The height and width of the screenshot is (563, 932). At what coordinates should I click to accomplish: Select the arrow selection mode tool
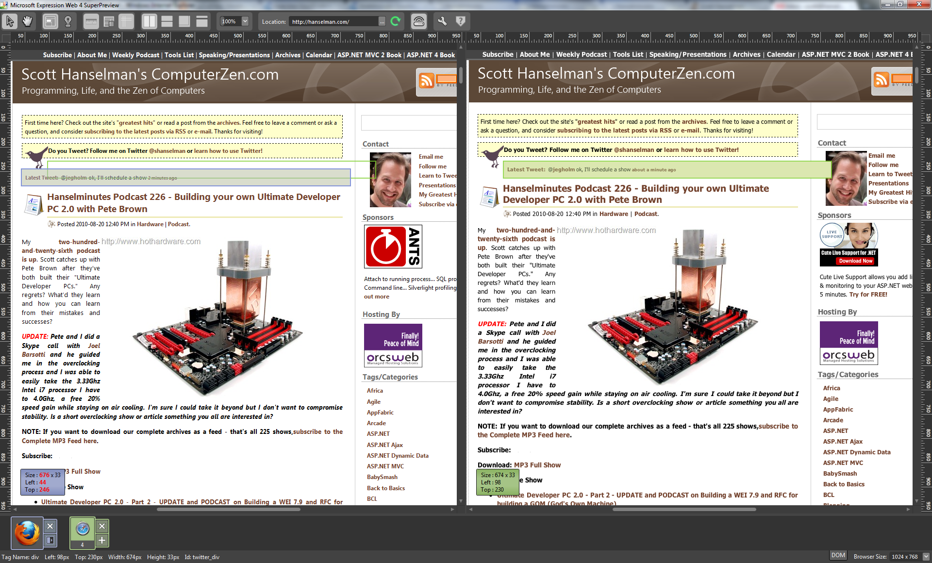coord(10,21)
